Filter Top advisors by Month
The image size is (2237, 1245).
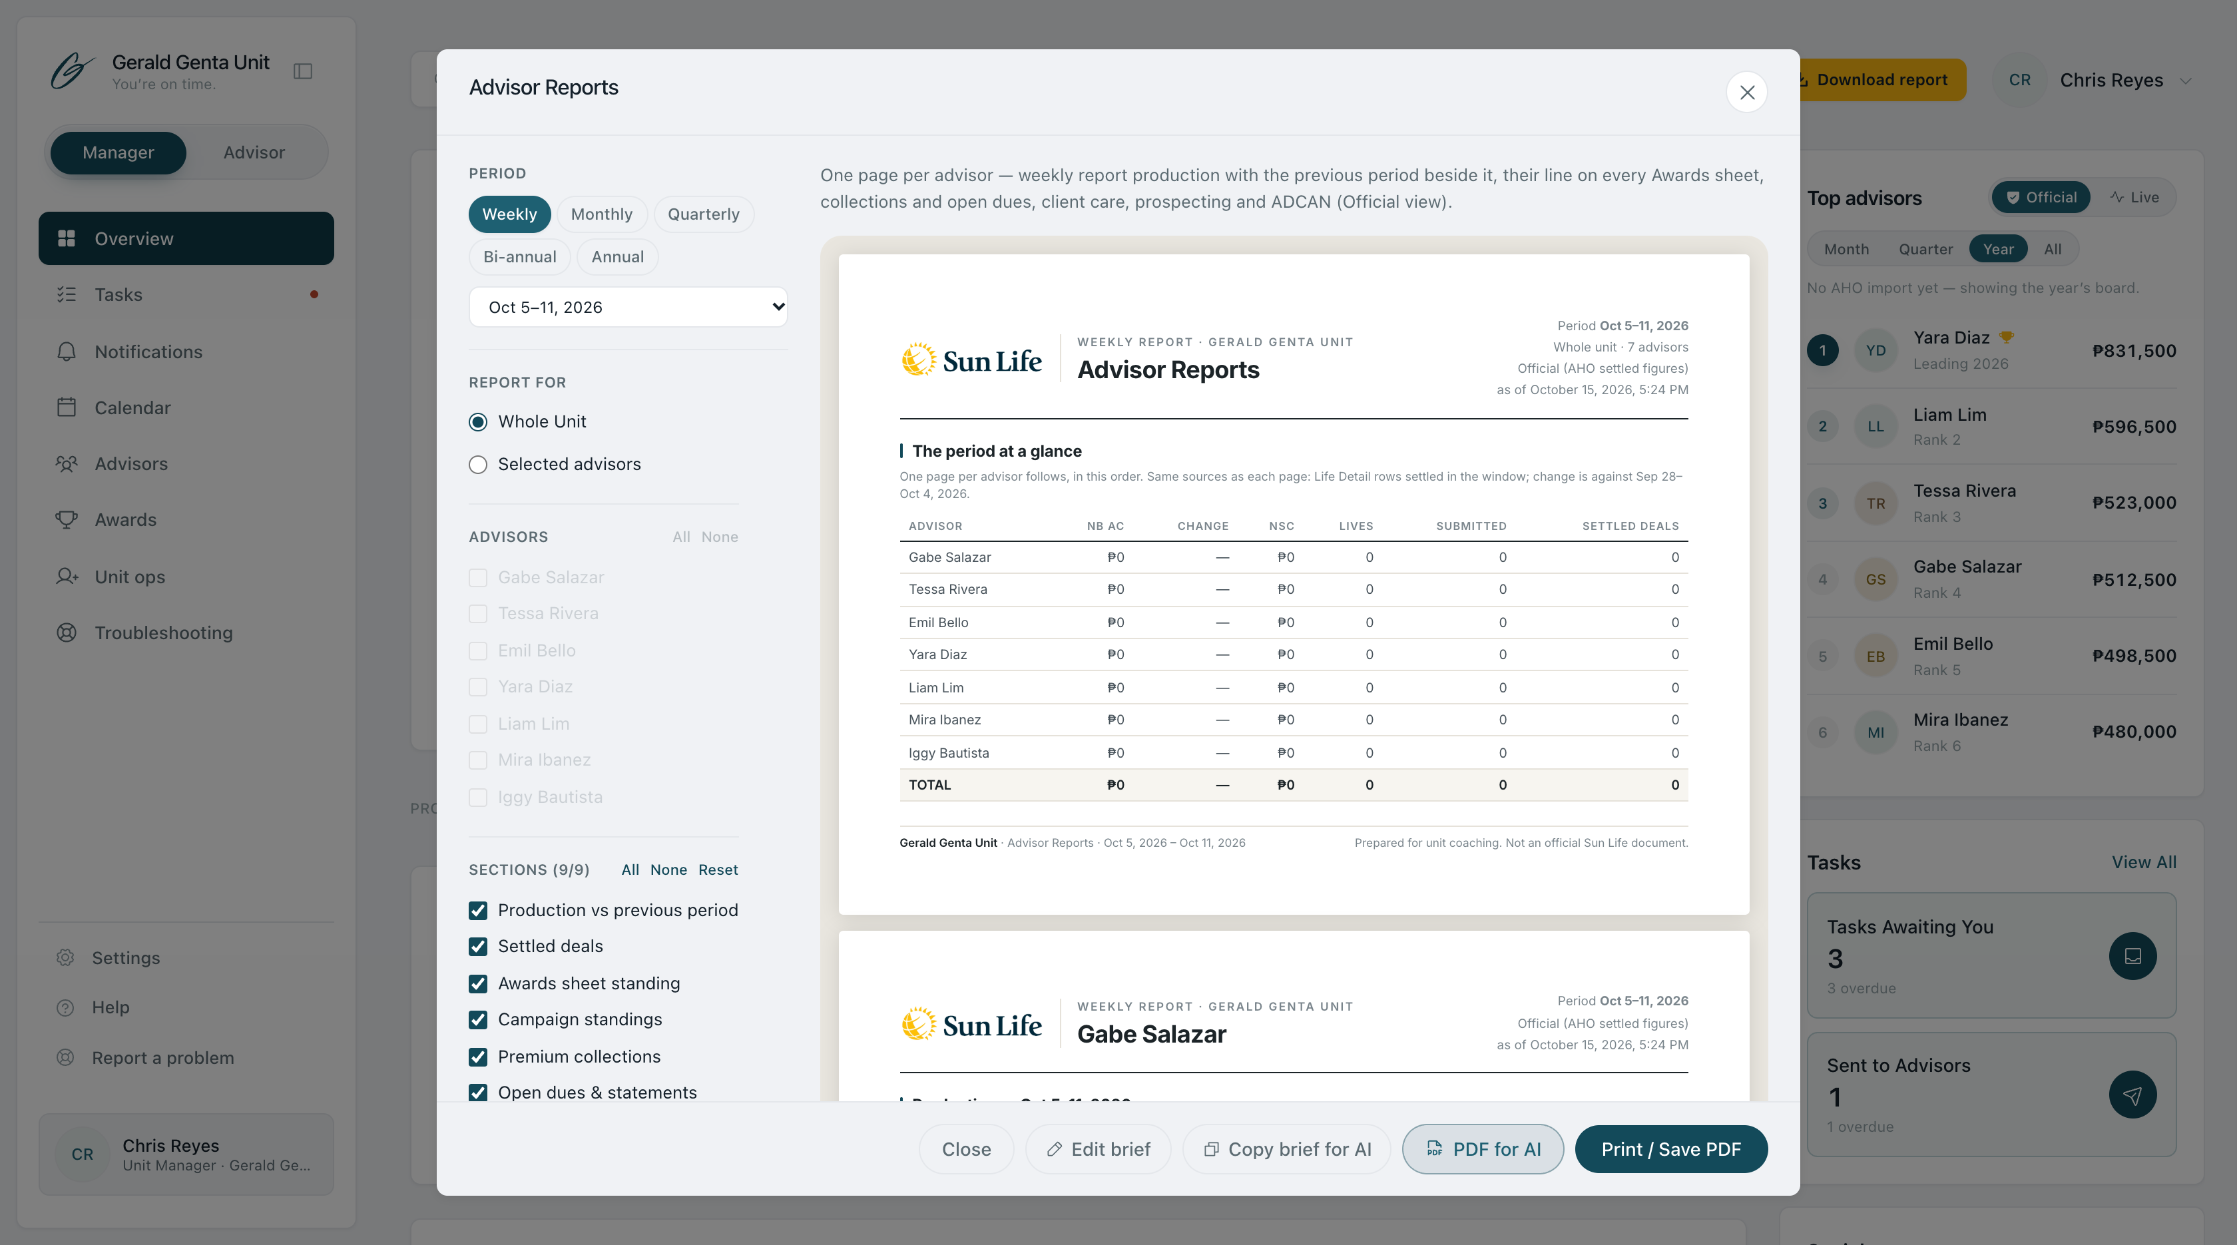pyautogui.click(x=1846, y=249)
